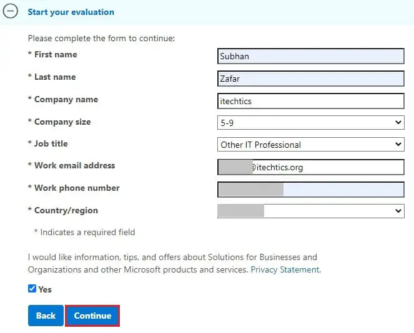The height and width of the screenshot is (333, 414).
Task: Collapse the Start your evaluation section
Action: [x=11, y=12]
